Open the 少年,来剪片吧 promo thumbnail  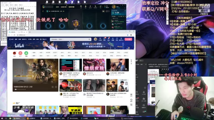[x=24, y=110]
